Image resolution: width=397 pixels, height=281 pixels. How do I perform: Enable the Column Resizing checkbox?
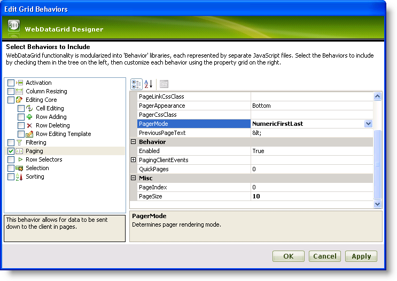(11, 91)
